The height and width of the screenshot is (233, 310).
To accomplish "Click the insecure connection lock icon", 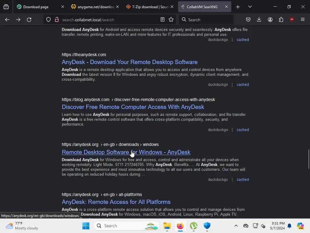I will (57, 20).
